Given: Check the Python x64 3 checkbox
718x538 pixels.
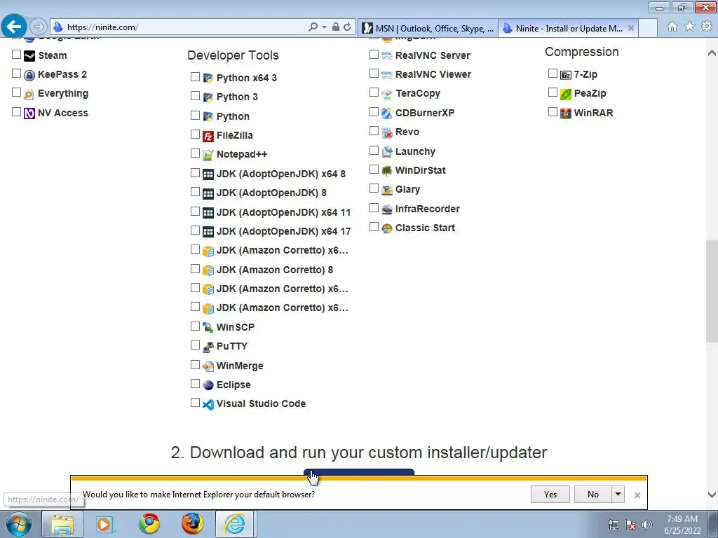Looking at the screenshot, I should coord(195,77).
